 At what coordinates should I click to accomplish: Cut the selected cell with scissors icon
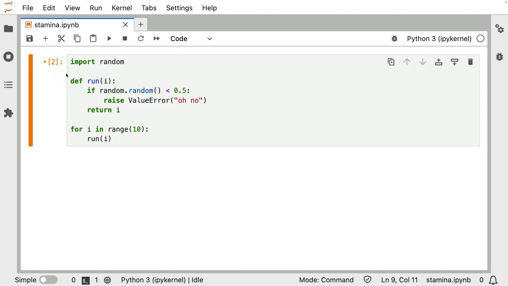point(61,39)
